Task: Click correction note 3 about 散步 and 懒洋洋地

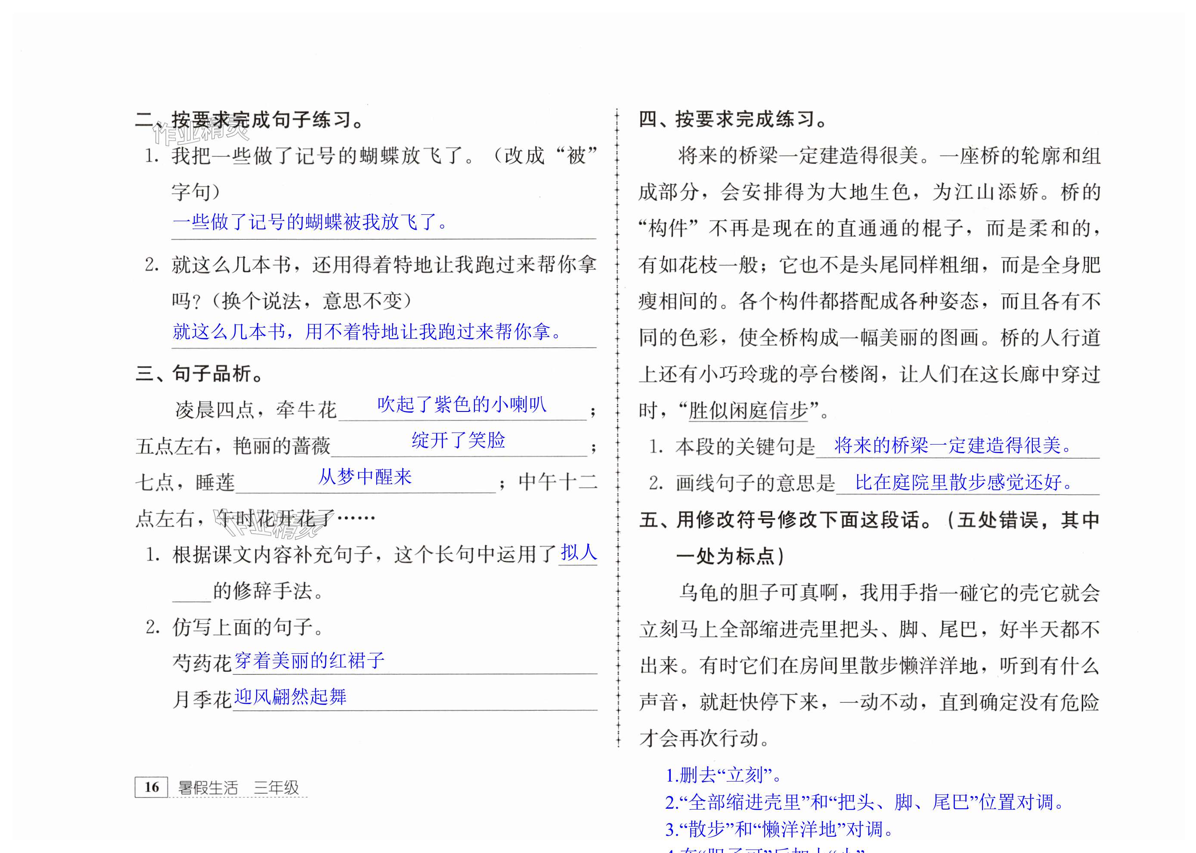Action: click(x=779, y=829)
